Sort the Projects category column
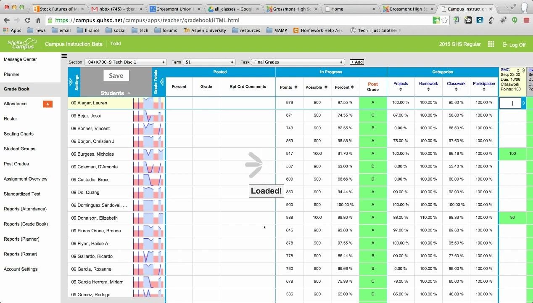Screen dimensions: 533x303 tap(401, 89)
